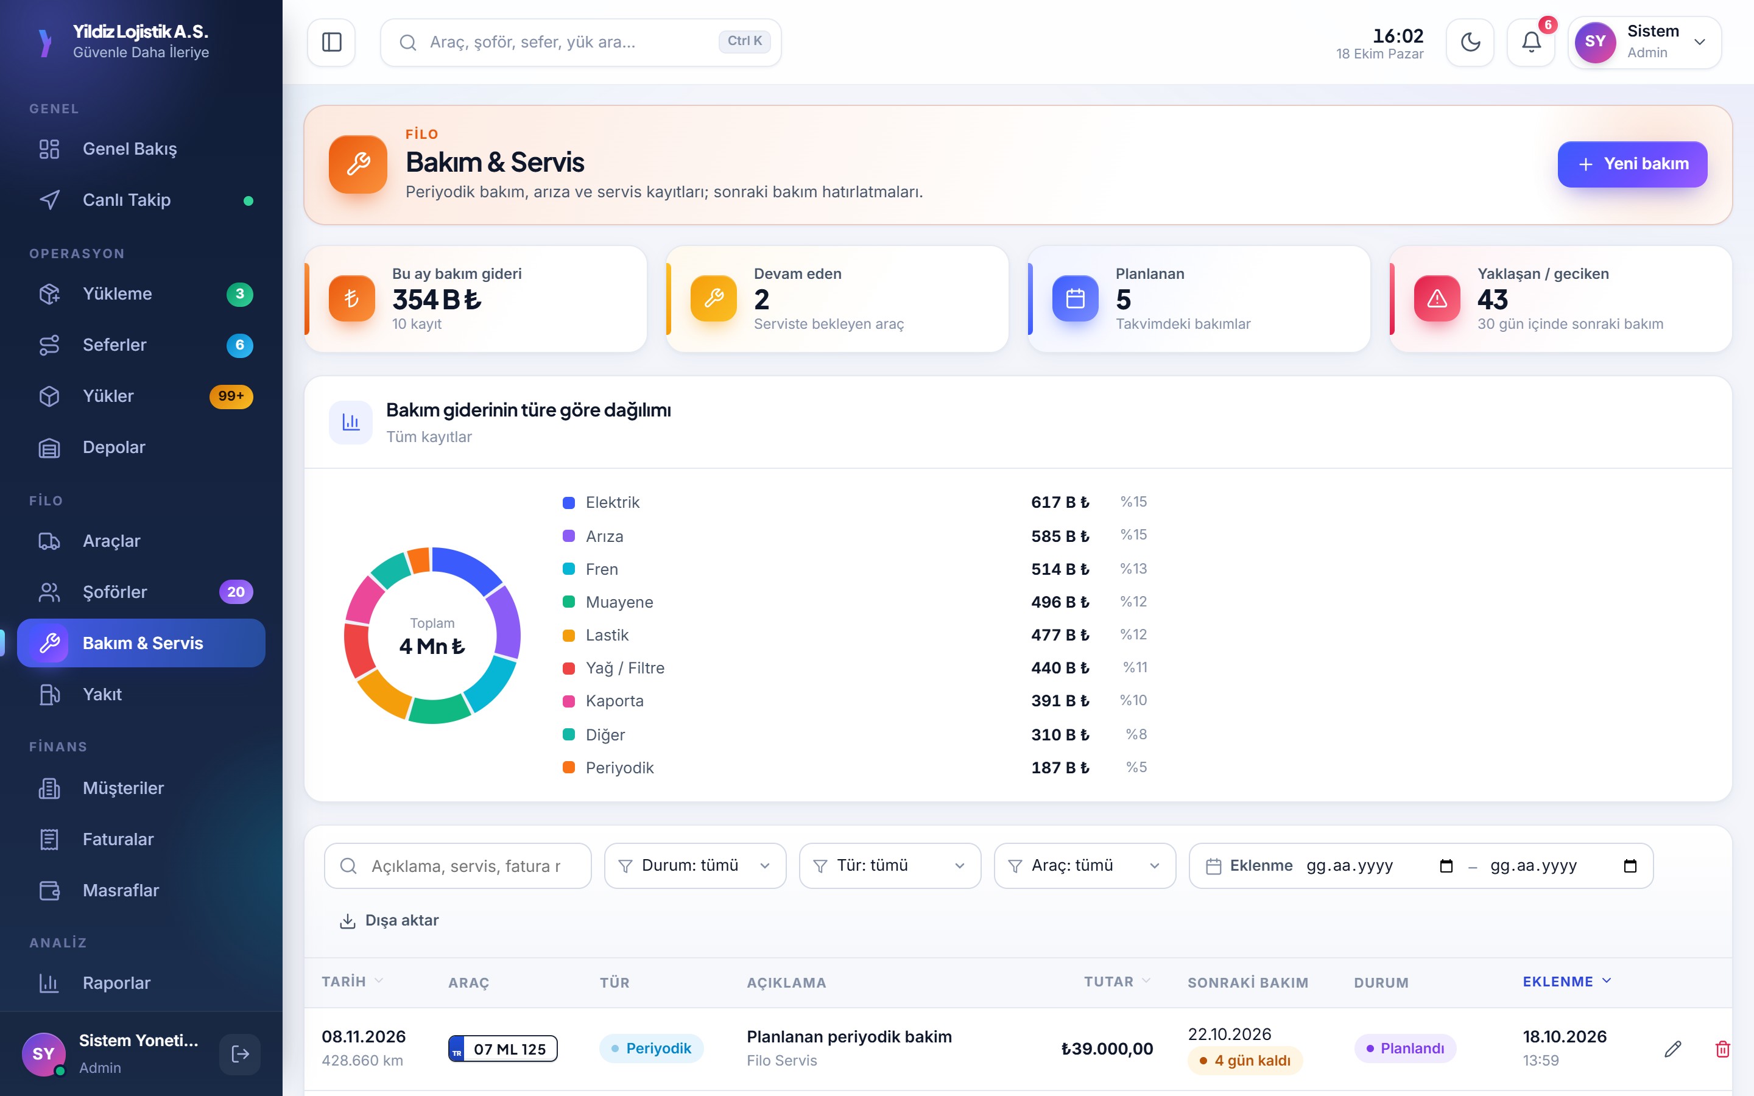Toggle the sidebar collapse icon

coord(331,42)
